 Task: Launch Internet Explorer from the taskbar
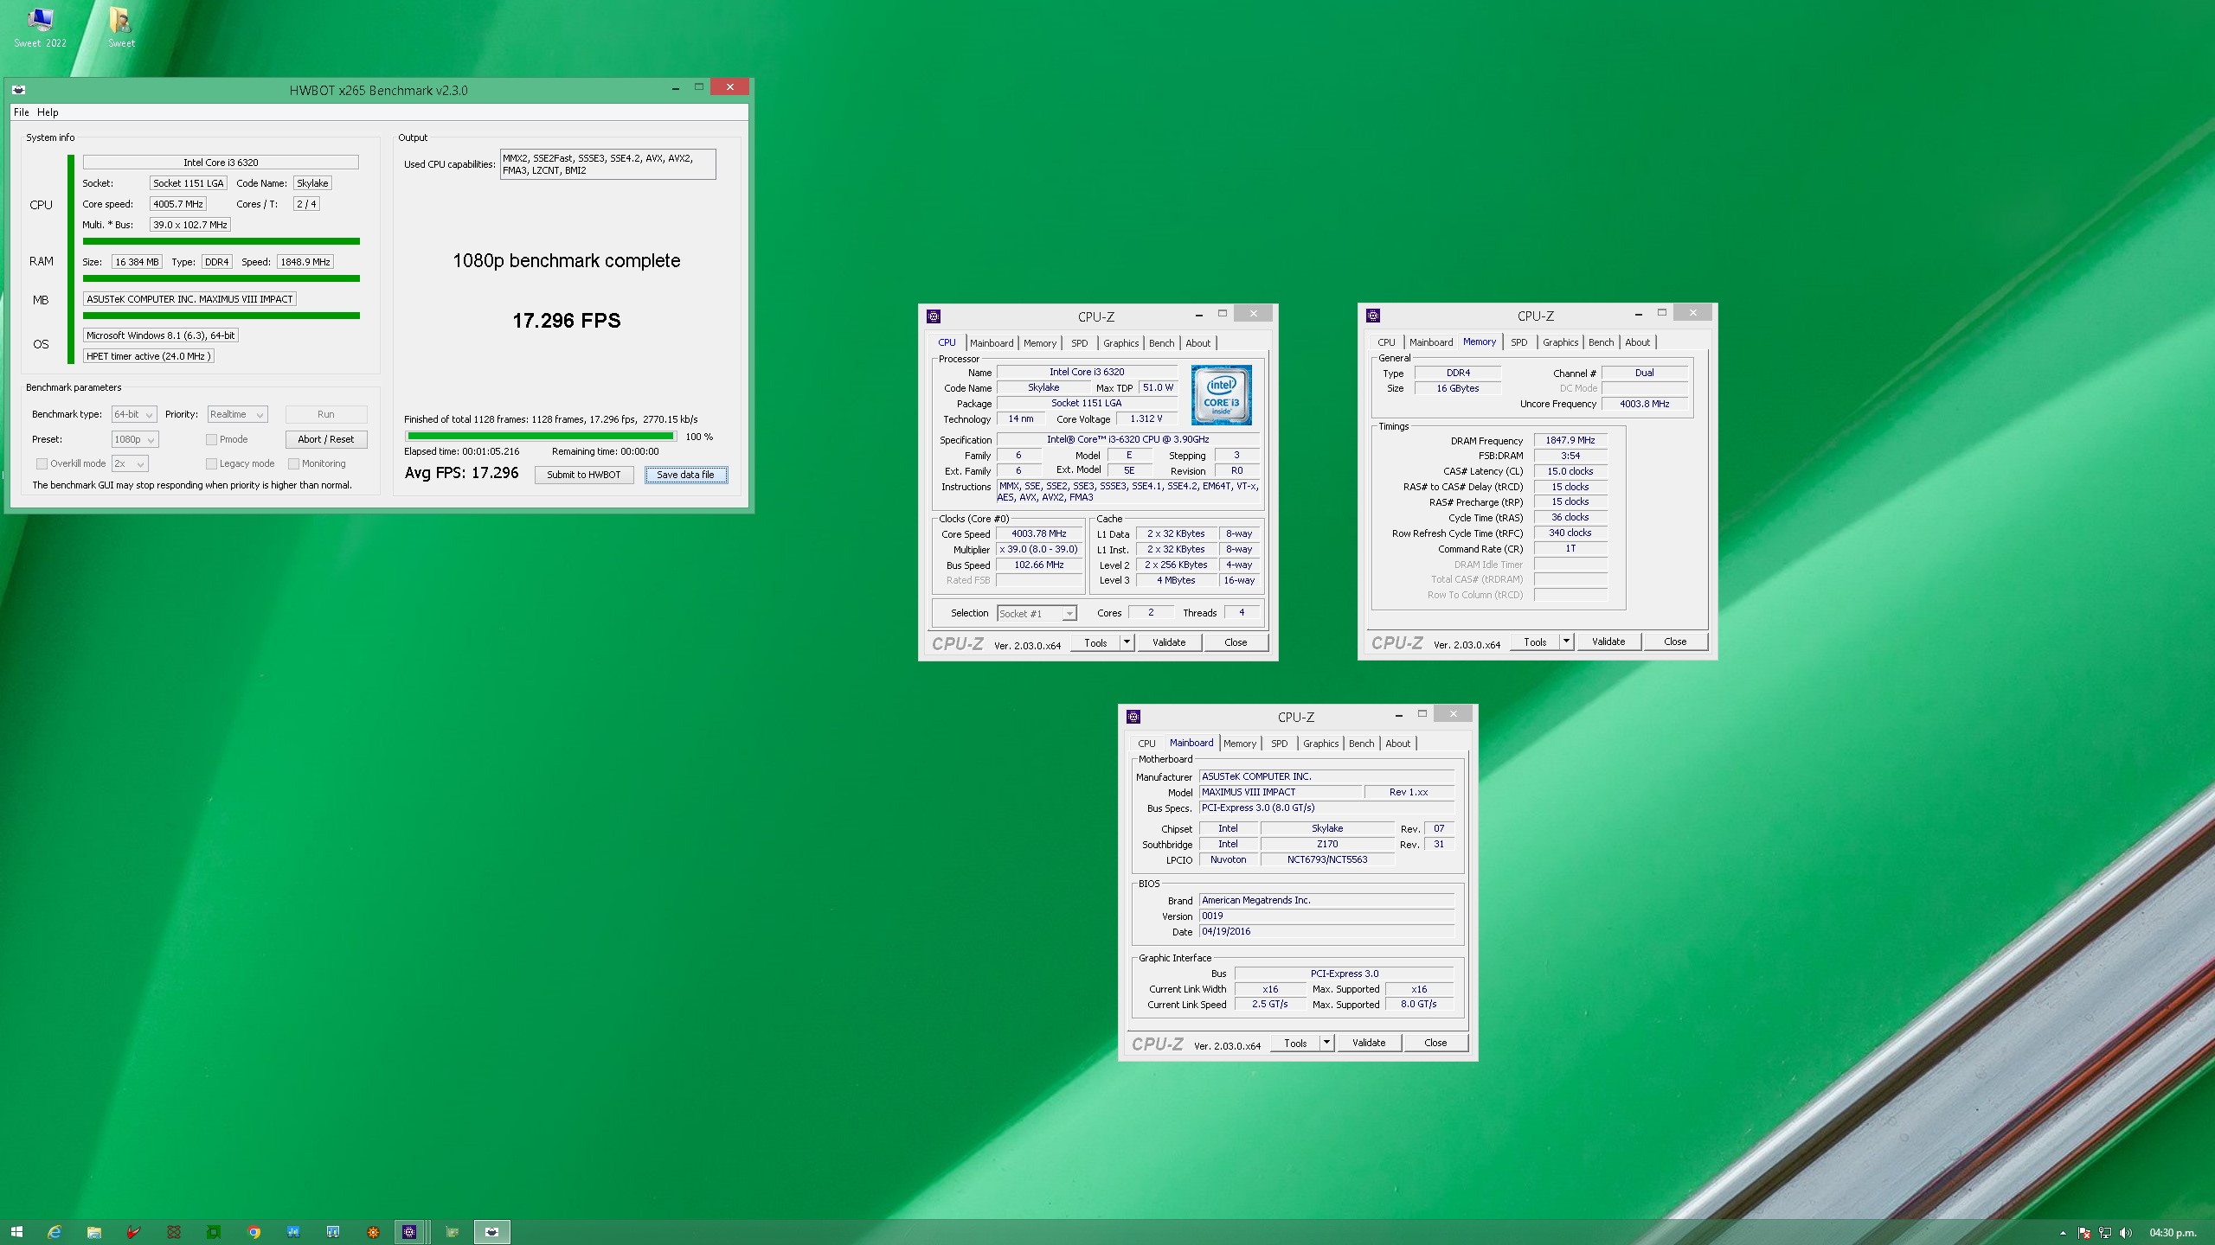point(55,1232)
